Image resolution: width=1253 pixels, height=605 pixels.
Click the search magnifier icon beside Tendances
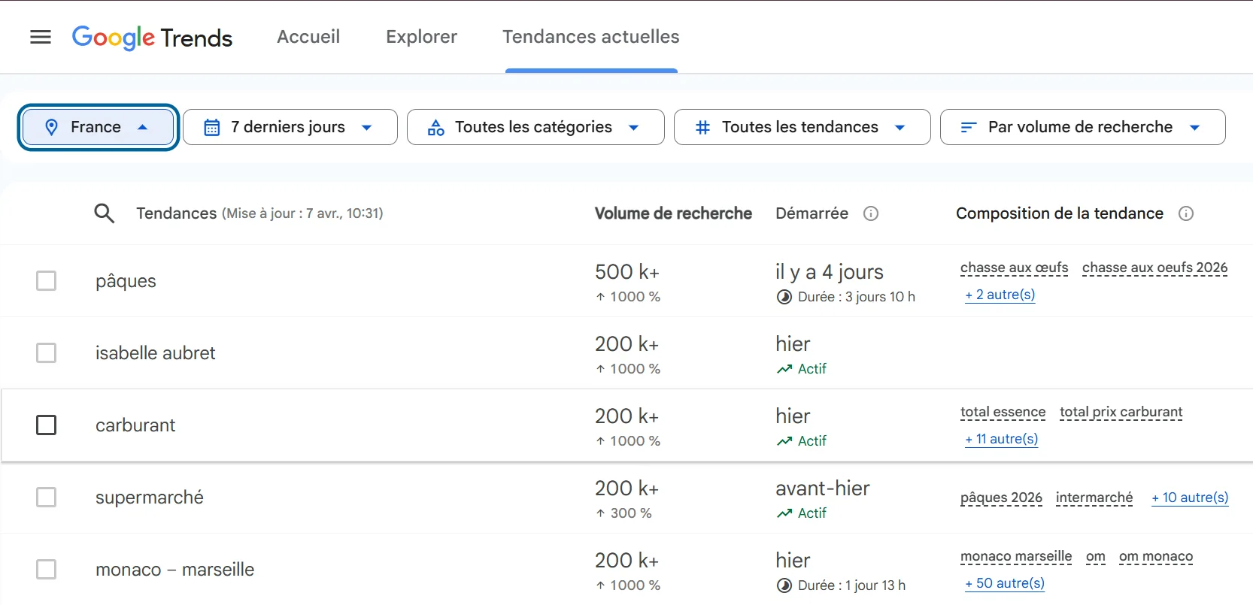pyautogui.click(x=105, y=213)
